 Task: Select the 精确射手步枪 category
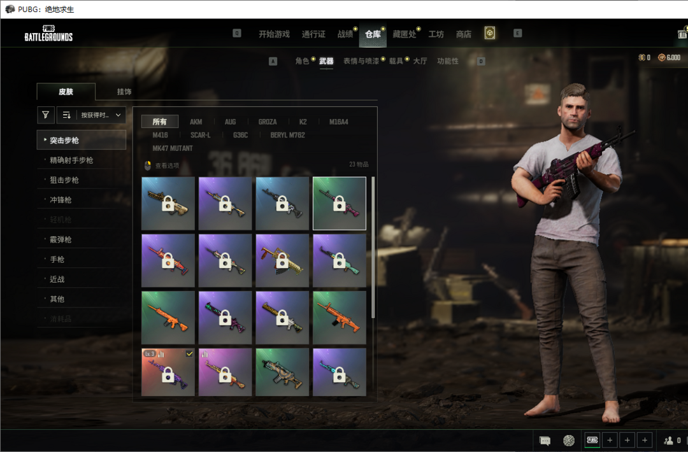(x=82, y=160)
